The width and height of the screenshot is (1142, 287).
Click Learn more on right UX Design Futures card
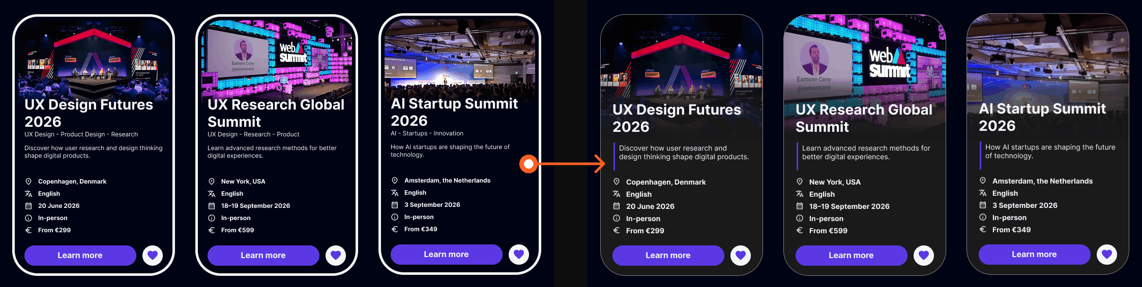[668, 256]
